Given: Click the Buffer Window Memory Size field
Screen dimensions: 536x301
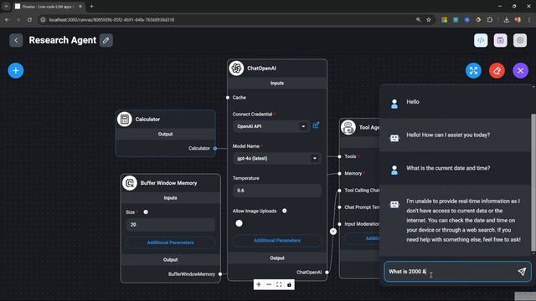Looking at the screenshot, I should [x=170, y=225].
